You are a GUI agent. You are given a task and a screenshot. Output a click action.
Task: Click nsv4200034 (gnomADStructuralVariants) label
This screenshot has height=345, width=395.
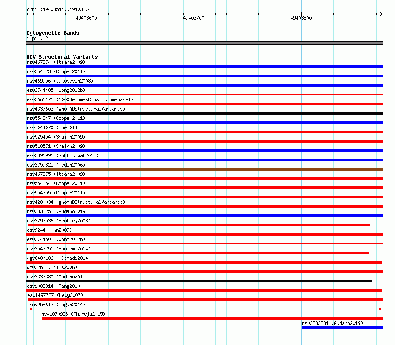[76, 202]
